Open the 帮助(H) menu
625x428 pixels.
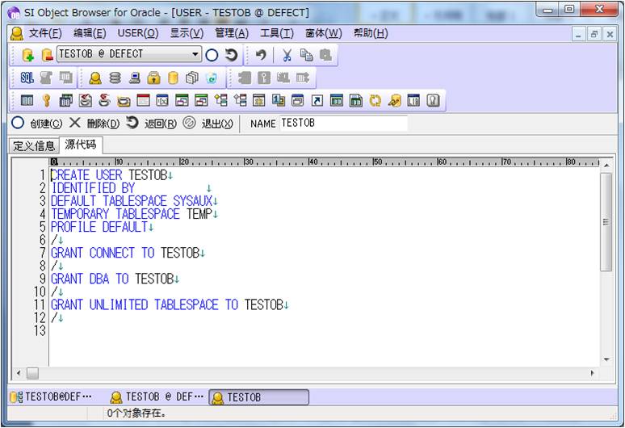(371, 33)
